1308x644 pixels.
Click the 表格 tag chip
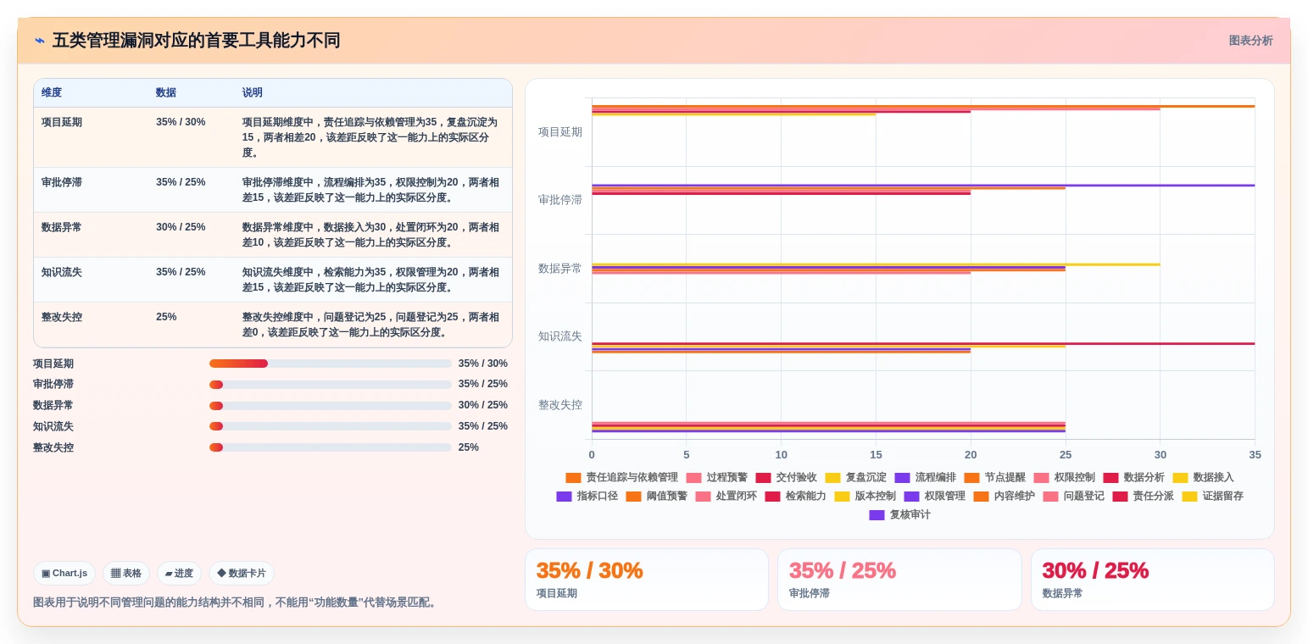coord(126,574)
